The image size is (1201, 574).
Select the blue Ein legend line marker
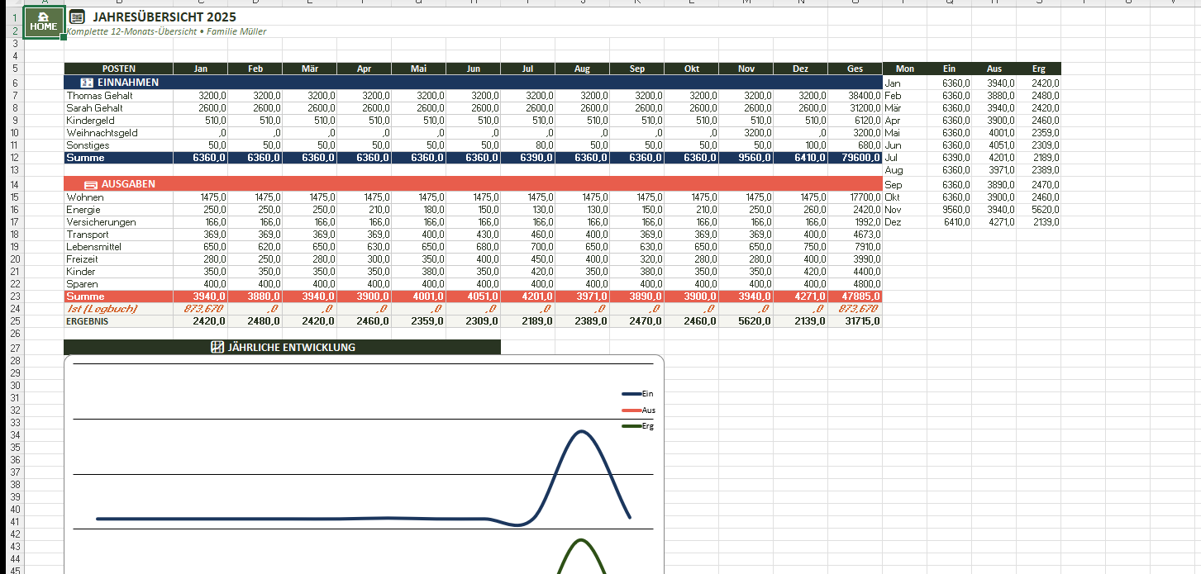click(x=631, y=394)
